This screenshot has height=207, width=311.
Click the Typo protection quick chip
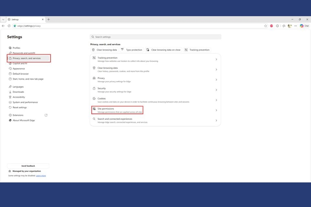pyautogui.click(x=132, y=50)
